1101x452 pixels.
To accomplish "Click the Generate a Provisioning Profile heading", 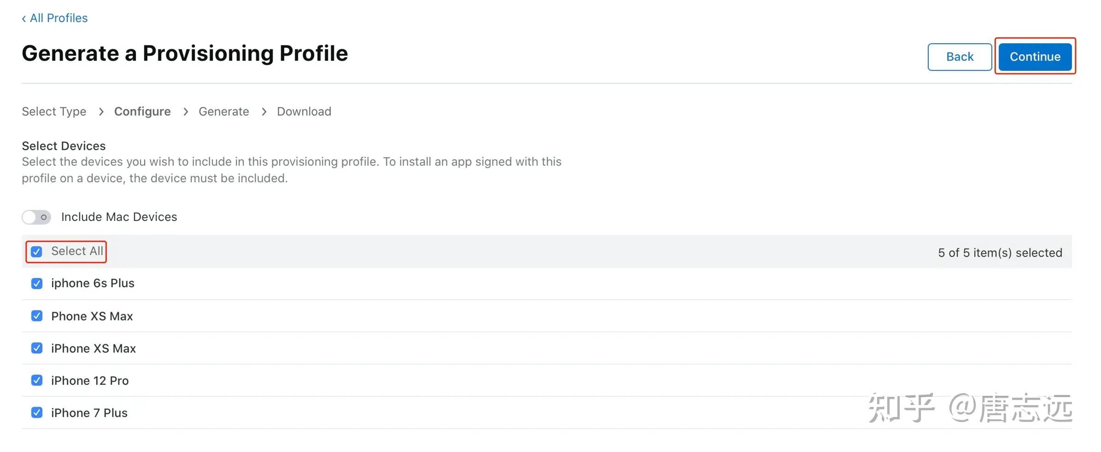I will 185,53.
